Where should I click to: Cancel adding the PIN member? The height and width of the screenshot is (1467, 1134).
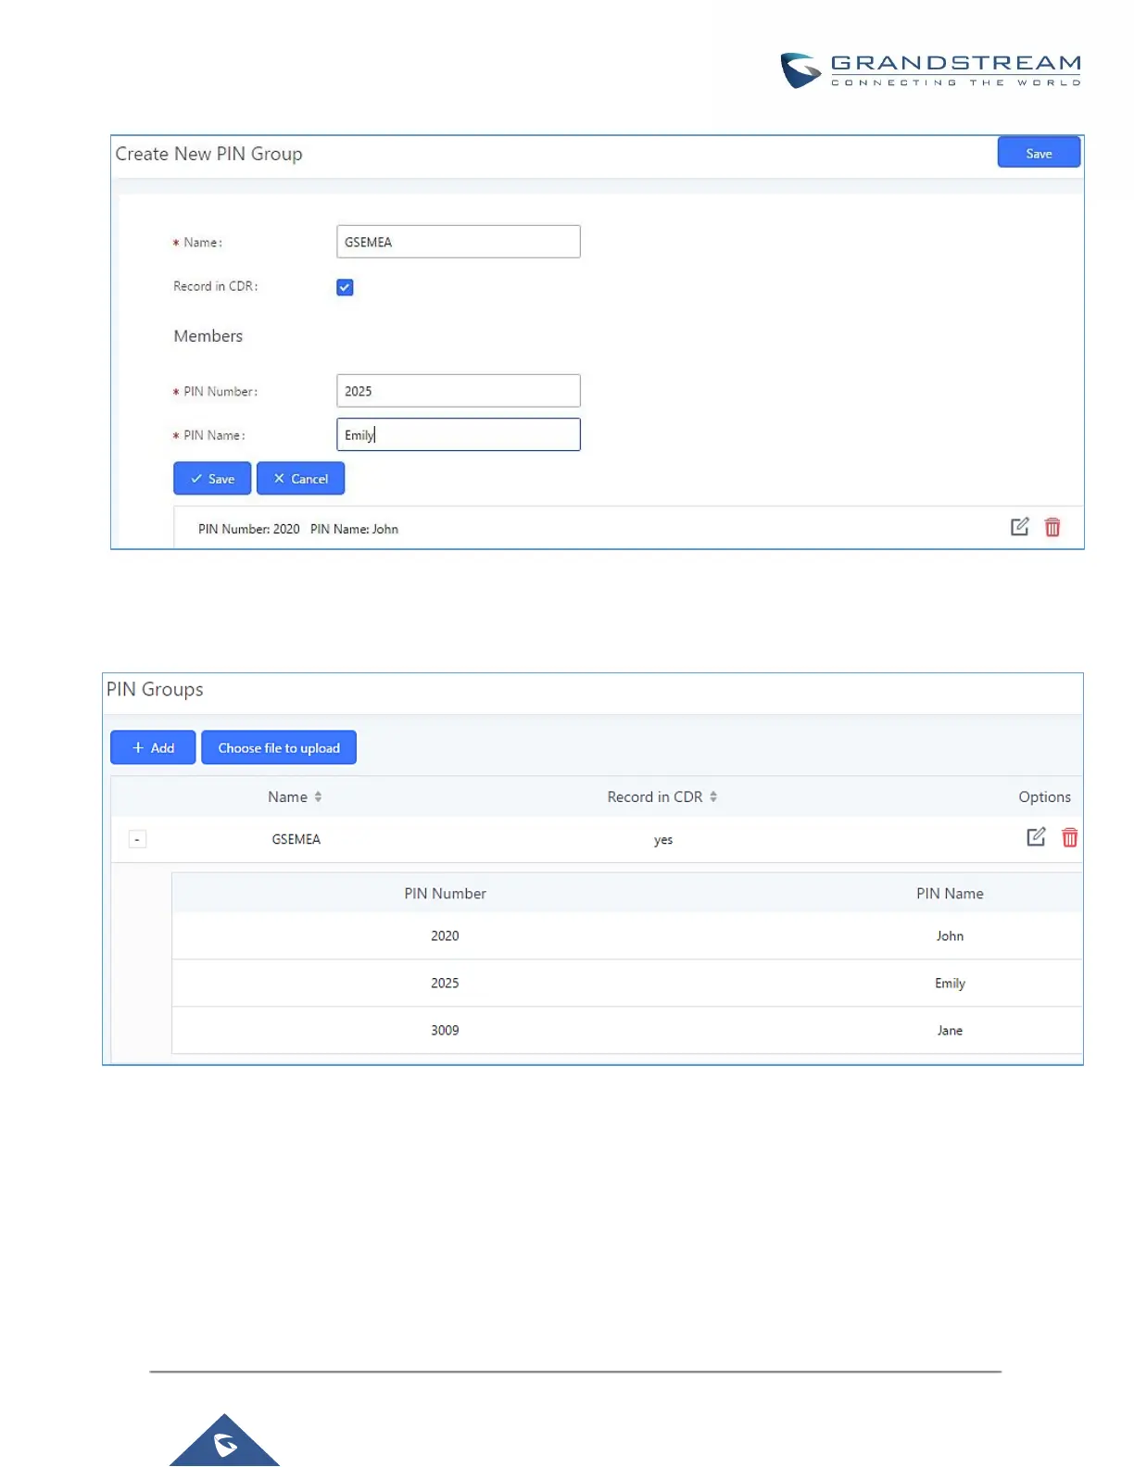[x=300, y=479]
